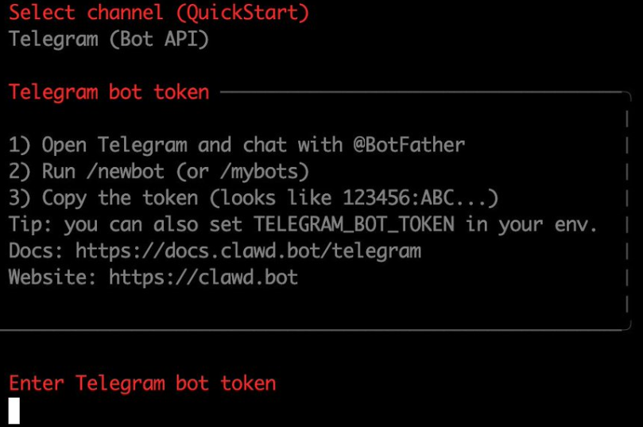This screenshot has width=643, height=427.
Task: Click the red "Telegram bot token" box title
Action: tap(110, 92)
